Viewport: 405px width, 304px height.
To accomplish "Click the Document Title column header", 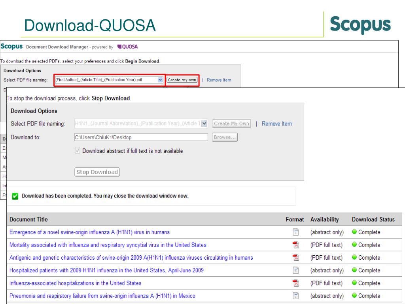I will pyautogui.click(x=28, y=219).
